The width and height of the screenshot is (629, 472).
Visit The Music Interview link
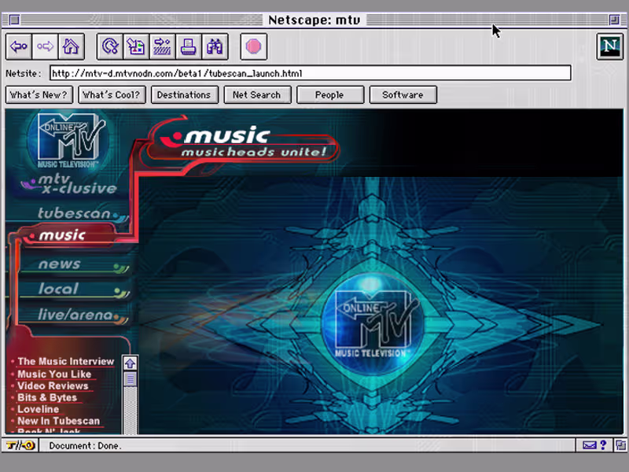click(65, 361)
